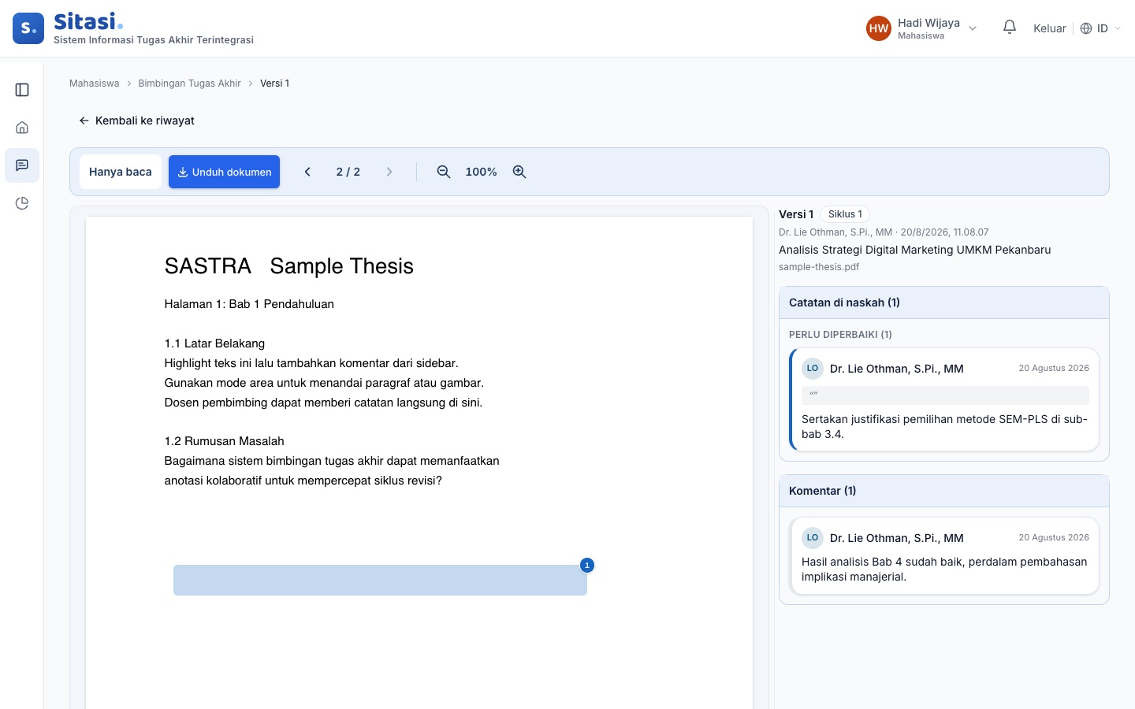Screen dimensions: 1135x709
Task: Click the HW user avatar
Action: [879, 28]
